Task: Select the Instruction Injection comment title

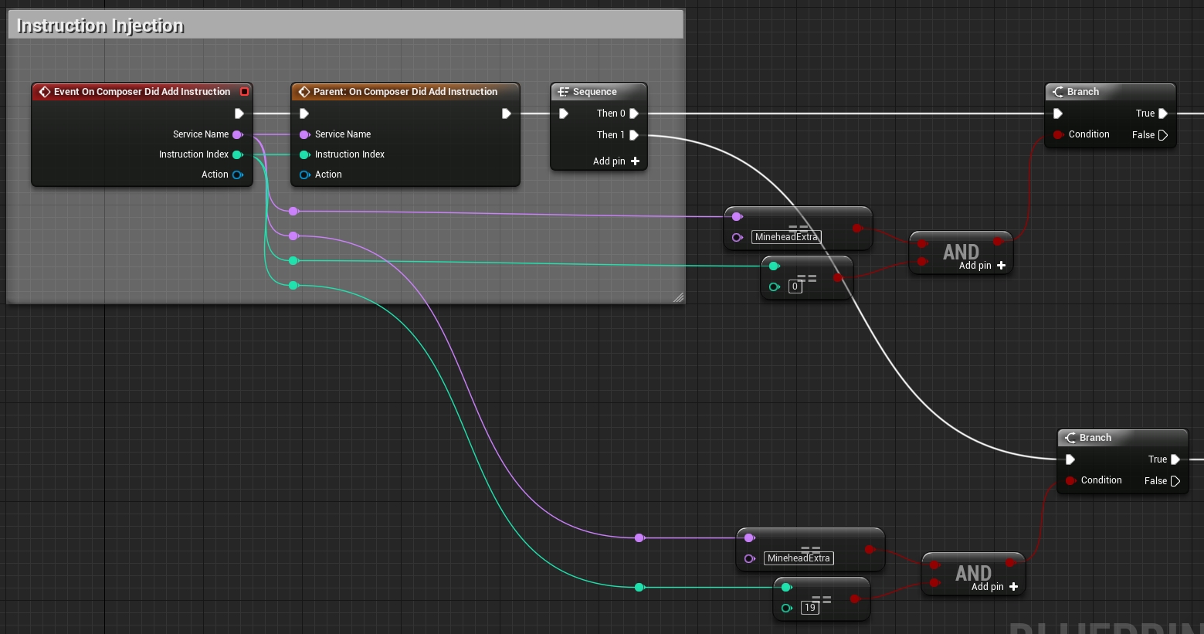Action: coord(98,25)
